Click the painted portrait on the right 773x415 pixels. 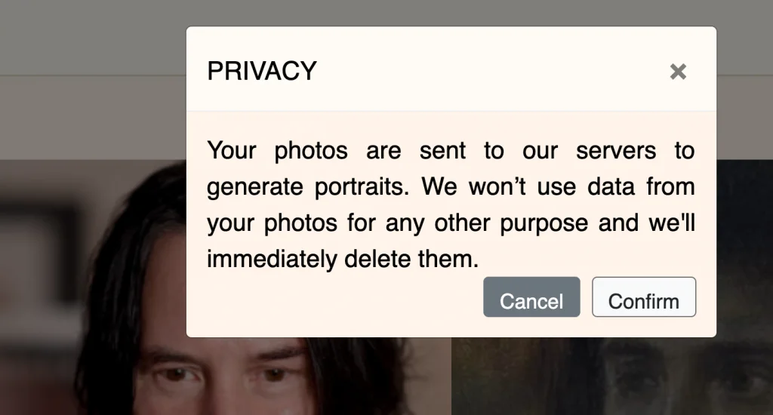pos(612,376)
